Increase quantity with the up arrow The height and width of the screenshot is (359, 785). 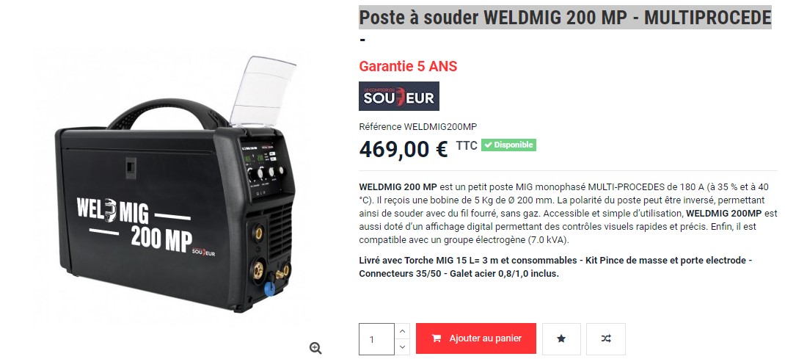[402, 331]
